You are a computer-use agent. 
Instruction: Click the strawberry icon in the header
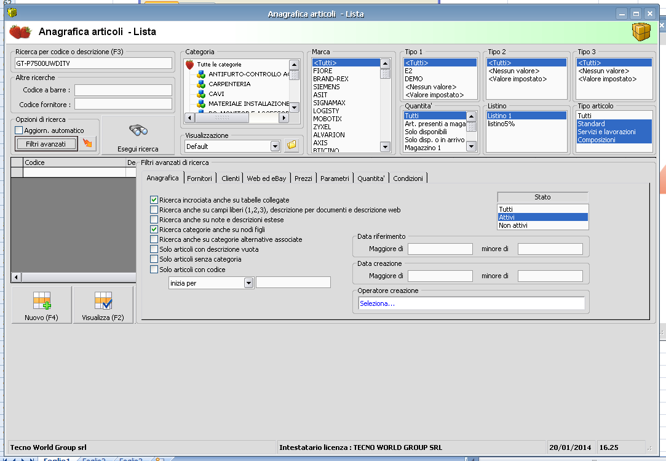(20, 31)
